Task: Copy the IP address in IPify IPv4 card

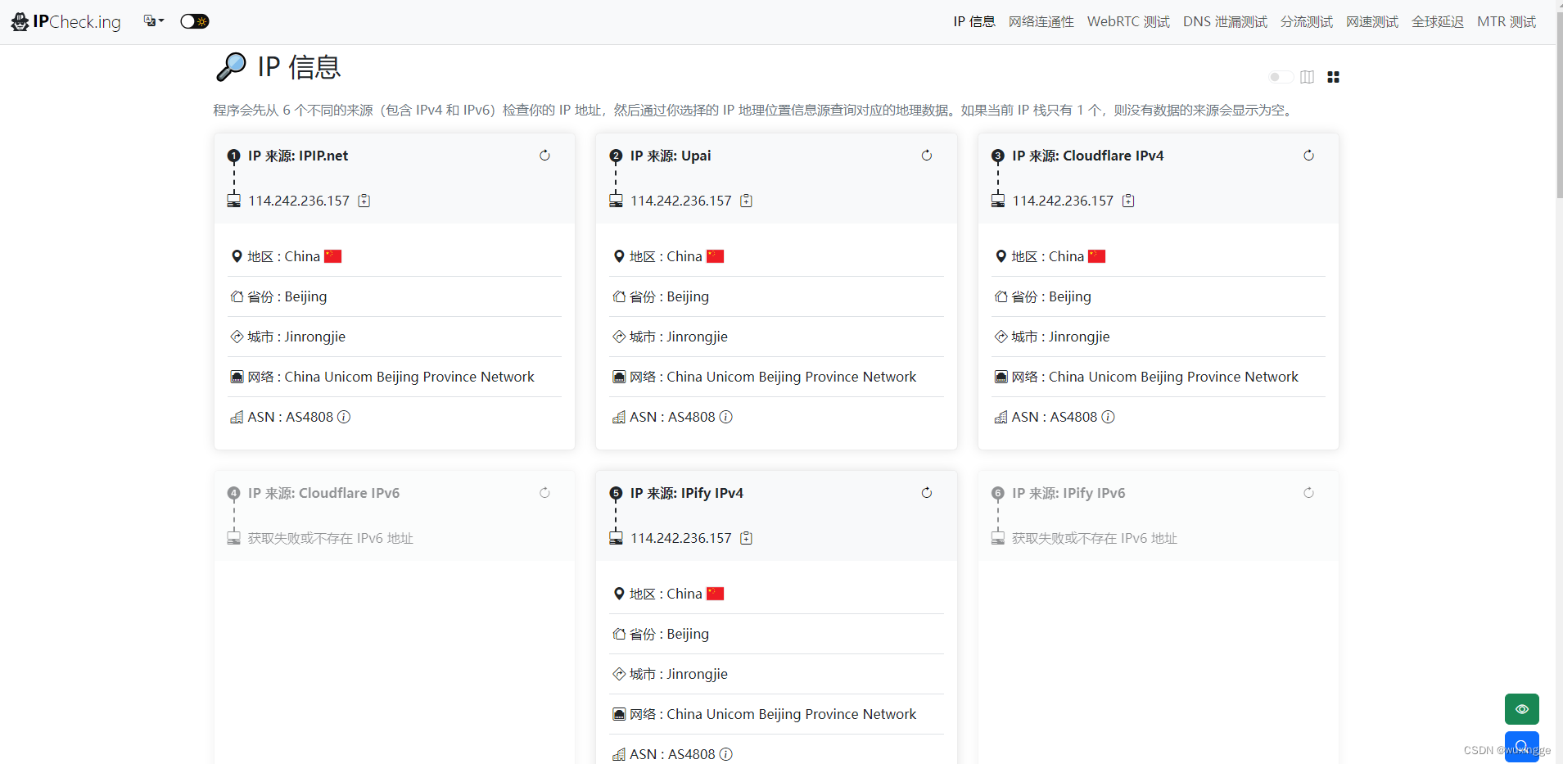Action: (x=746, y=538)
